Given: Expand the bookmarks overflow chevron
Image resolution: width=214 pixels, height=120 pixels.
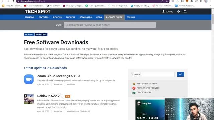Looking at the screenshot, I should pyautogui.click(x=211, y=6).
